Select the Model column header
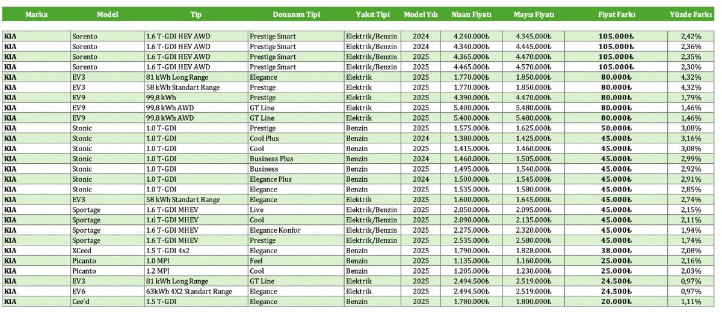 point(107,14)
